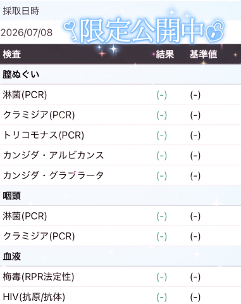Click the HIV(抗原/抗体) row label
Viewport: 241px width, 304px height.
click(34, 297)
